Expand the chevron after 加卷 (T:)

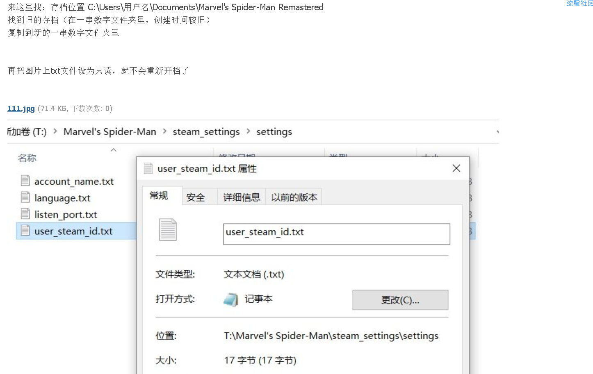pyautogui.click(x=55, y=131)
